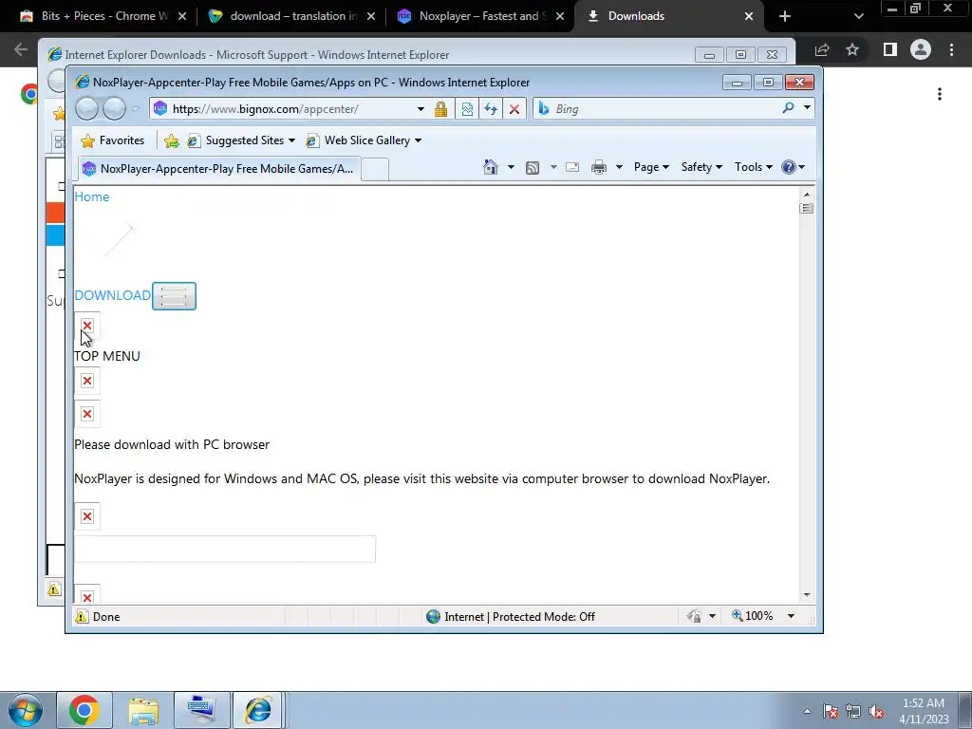Expand the Print dropdown arrow
Screen dimensions: 972x729
[619, 167]
